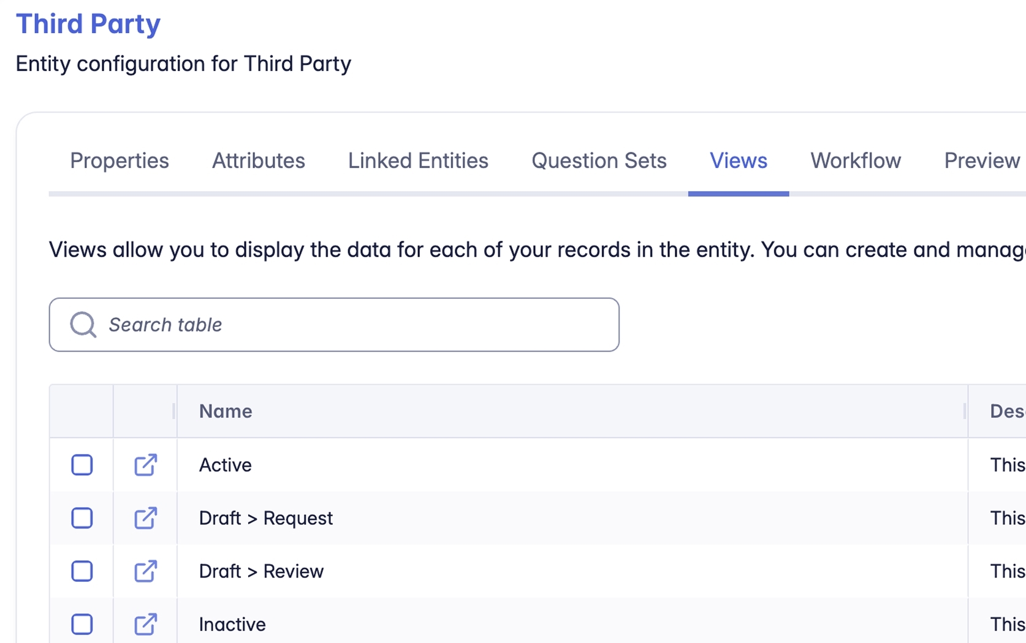Open Draft > Request view link icon

[145, 518]
